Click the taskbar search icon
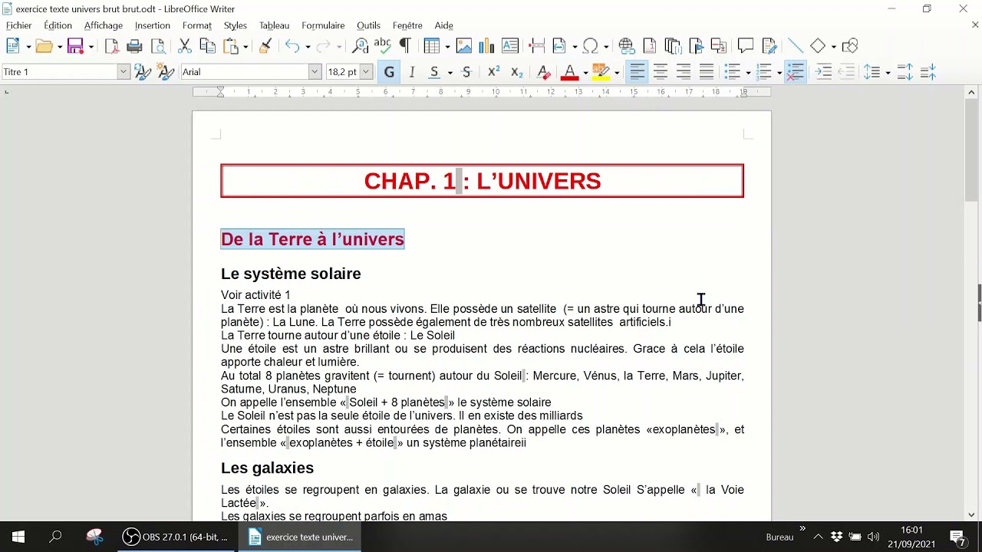 pyautogui.click(x=55, y=537)
